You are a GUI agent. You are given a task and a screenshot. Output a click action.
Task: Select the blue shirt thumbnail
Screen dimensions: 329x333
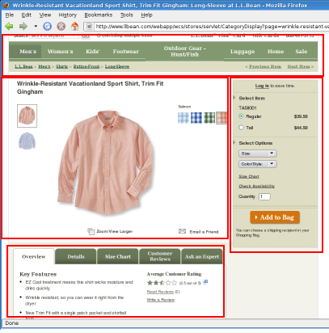click(27, 141)
